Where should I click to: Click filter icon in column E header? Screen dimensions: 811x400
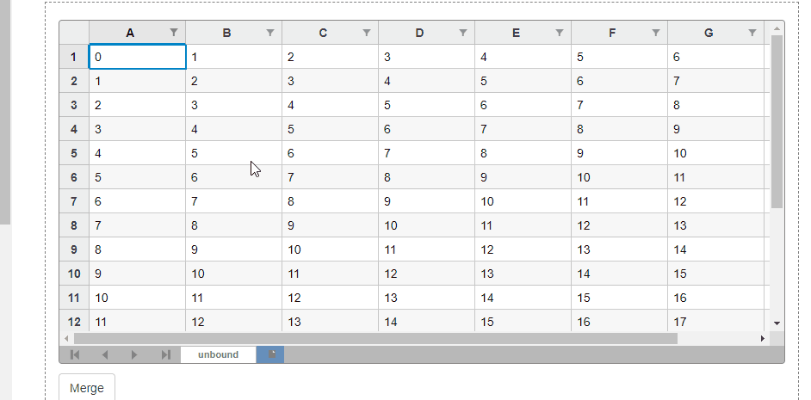click(x=560, y=33)
